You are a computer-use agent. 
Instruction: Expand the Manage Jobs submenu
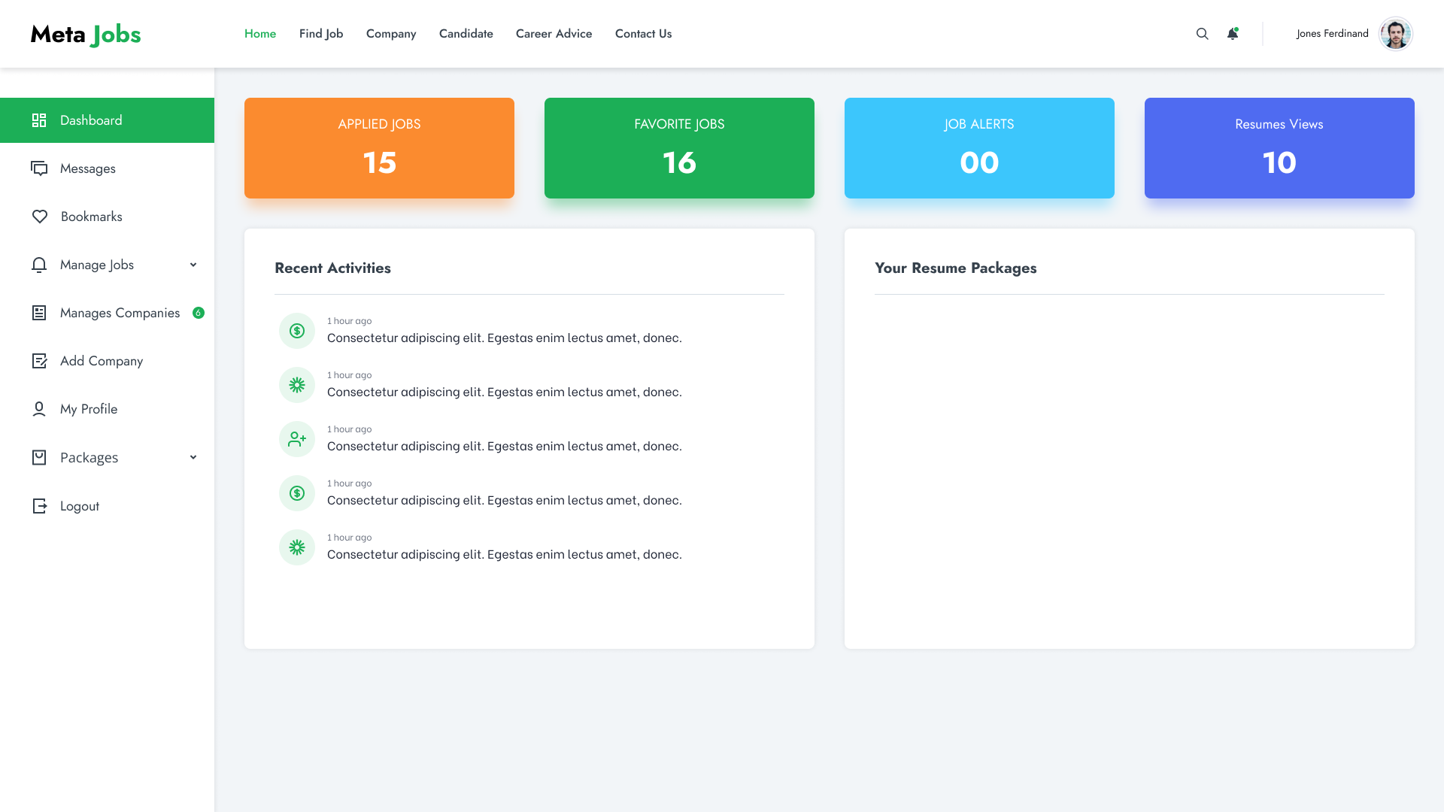[193, 265]
